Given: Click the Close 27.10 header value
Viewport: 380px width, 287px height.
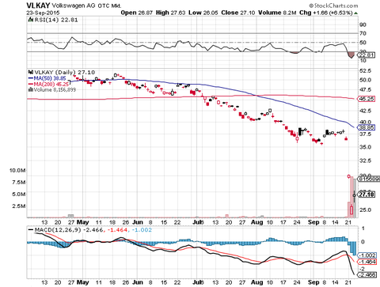Looking at the screenshot, I should (238, 13).
